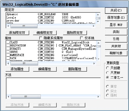Click qualifier list scroll right arrow
Image resolution: width=129 pixels, height=111 pixels.
pos(93,26)
